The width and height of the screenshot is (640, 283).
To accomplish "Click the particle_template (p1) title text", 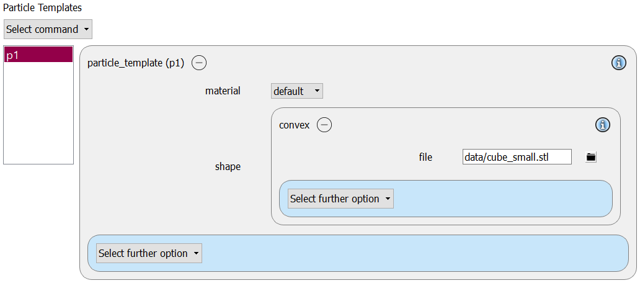I will tap(136, 63).
